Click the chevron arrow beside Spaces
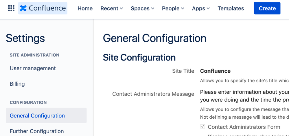289x136 pixels. tap(153, 9)
